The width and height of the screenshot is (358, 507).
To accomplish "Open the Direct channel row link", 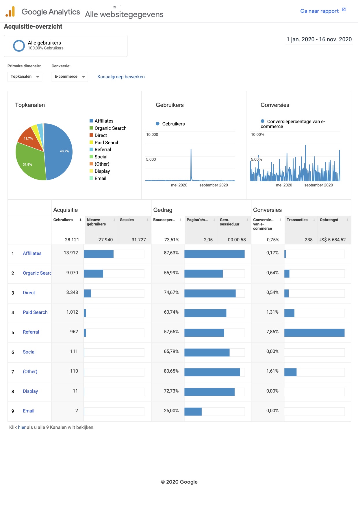I will click(29, 293).
